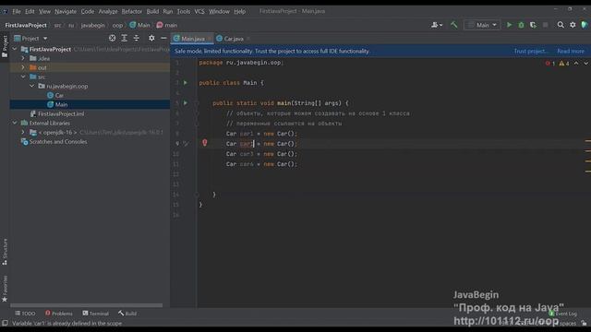The width and height of the screenshot is (591, 332).
Task: Open the Tools menu
Action: 184,11
